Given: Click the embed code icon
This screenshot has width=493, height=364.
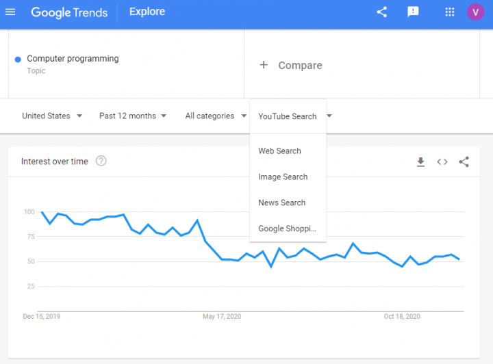Looking at the screenshot, I should coord(442,161).
